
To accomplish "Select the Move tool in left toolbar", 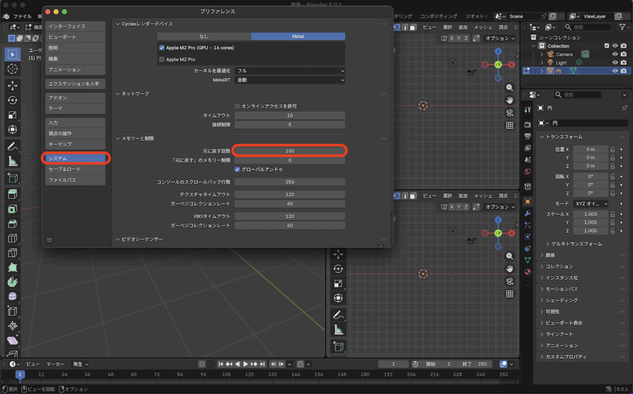I will [x=12, y=85].
